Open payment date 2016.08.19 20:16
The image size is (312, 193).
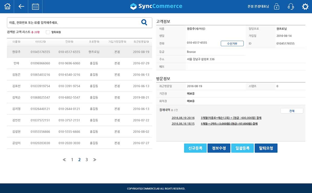[x=183, y=118]
